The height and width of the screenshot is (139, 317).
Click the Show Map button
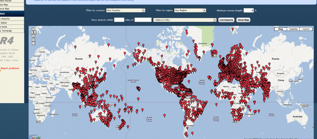point(243,20)
